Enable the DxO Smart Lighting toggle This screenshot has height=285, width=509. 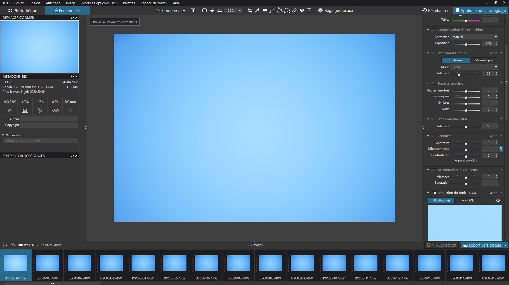pos(434,53)
